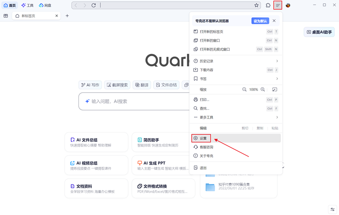339x215 pixels.
Task: Click 粘贴 in the edit row
Action: 275,128
